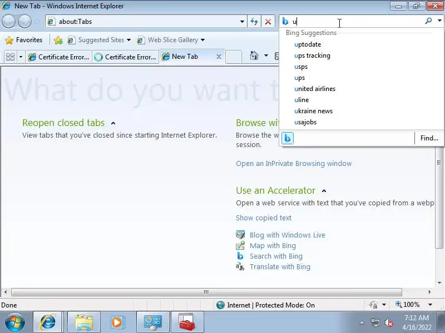Expand the address bar autocomplete dropdown
The width and height of the screenshot is (445, 333).
[x=242, y=22]
